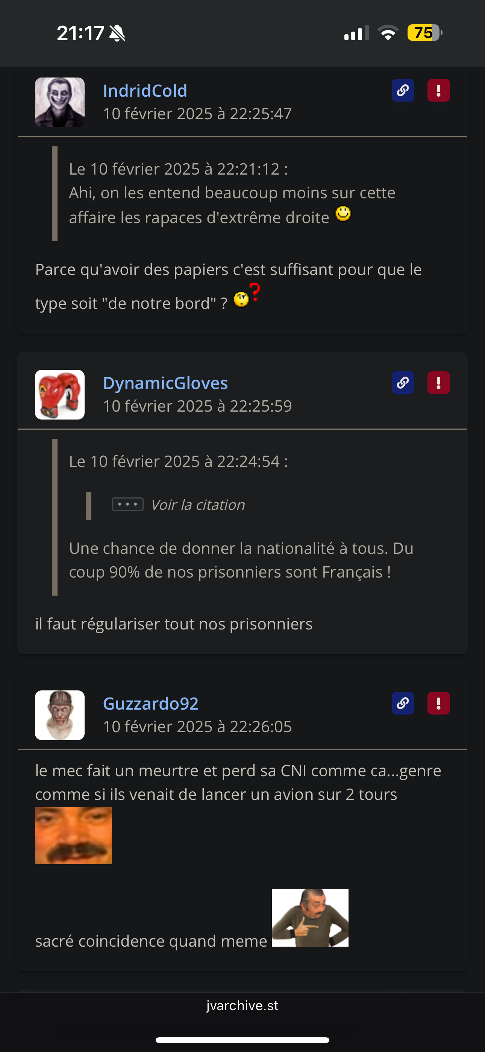View Guzzardo92's mask avatar

point(60,715)
